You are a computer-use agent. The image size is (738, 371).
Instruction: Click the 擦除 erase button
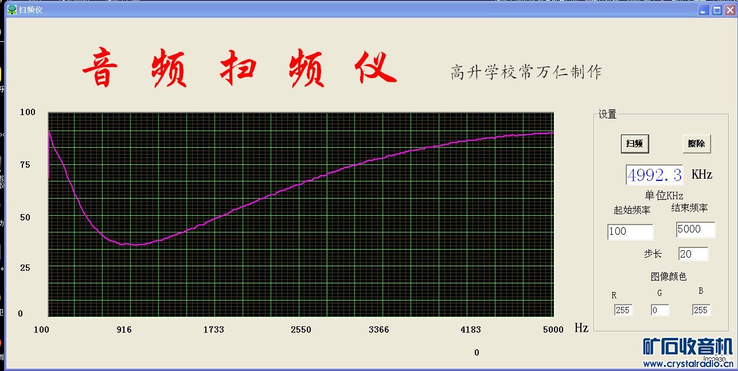(x=697, y=144)
